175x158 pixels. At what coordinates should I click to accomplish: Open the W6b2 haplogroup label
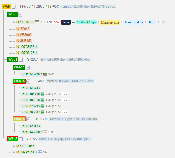tap(13, 139)
